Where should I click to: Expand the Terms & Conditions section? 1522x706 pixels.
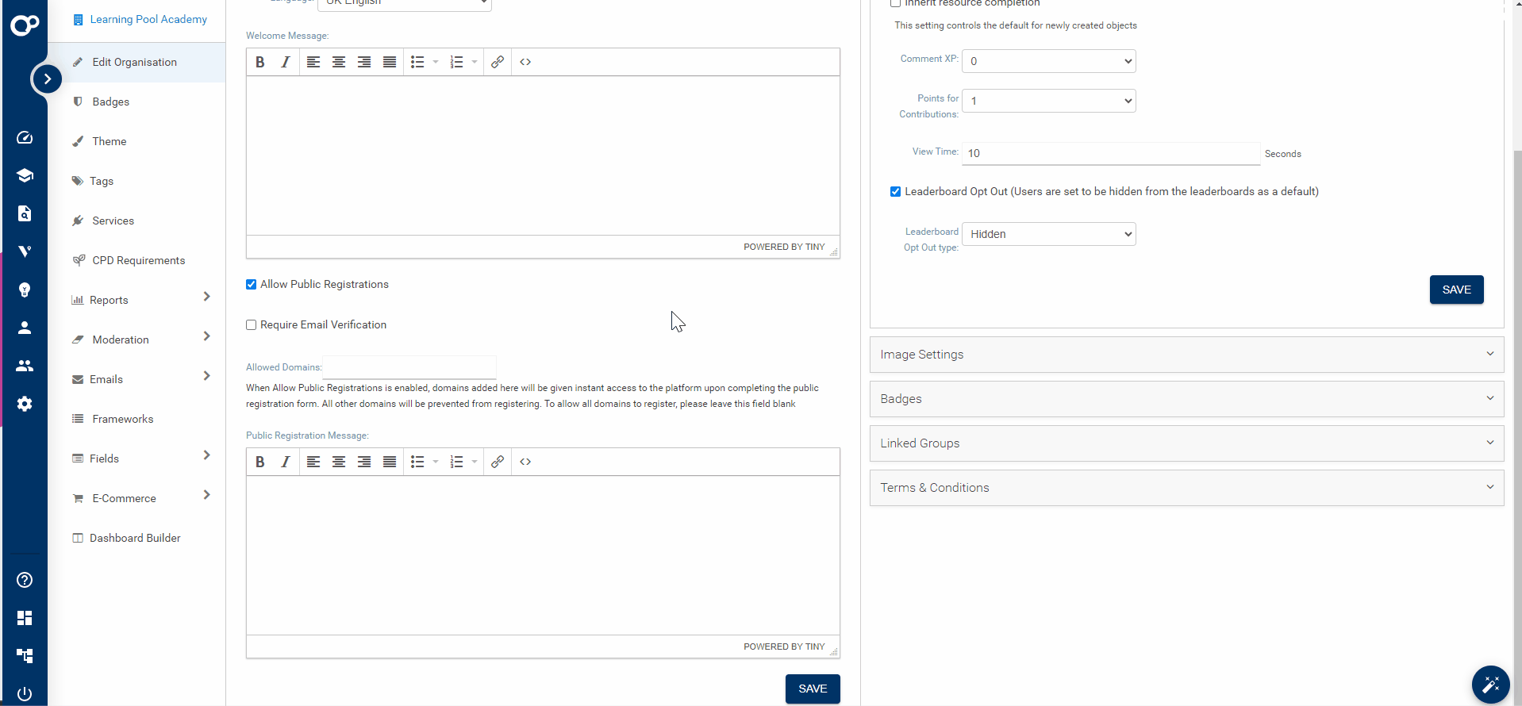1186,488
